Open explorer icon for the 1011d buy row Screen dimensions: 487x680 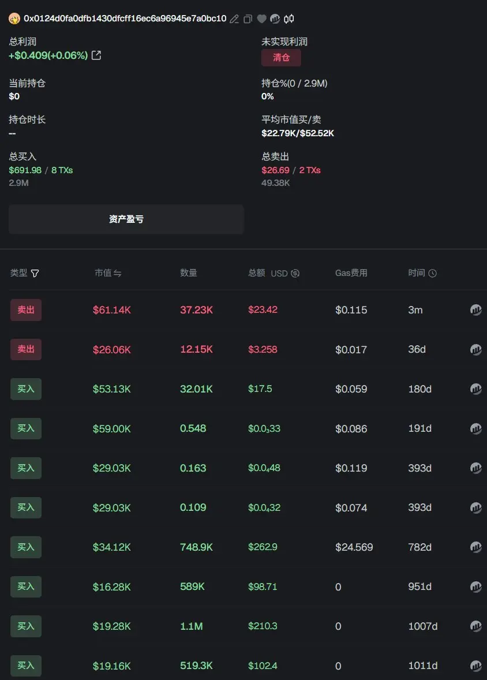click(x=475, y=666)
